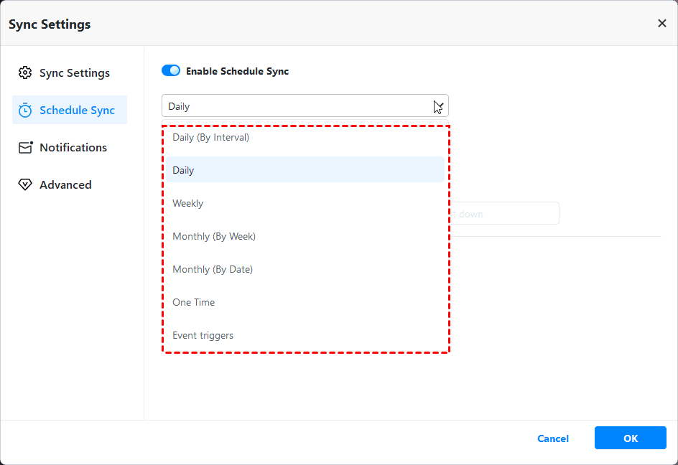This screenshot has width=678, height=465.
Task: Switch to the Advanced tab label
Action: click(x=65, y=185)
